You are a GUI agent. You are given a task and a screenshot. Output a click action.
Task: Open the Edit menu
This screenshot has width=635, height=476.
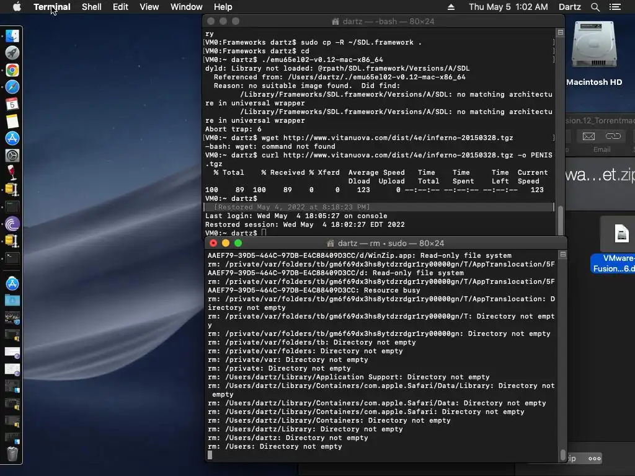pyautogui.click(x=120, y=7)
